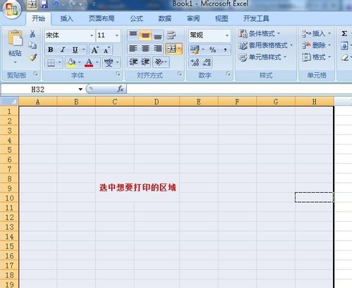Screen dimensions: 352x288
Task: Expand the number format dropdown 常规
Action: pyautogui.click(x=227, y=35)
